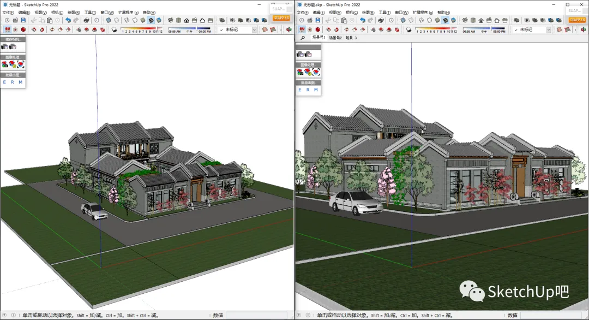Switch to Front view in left window
The image size is (589, 320).
(x=187, y=20)
